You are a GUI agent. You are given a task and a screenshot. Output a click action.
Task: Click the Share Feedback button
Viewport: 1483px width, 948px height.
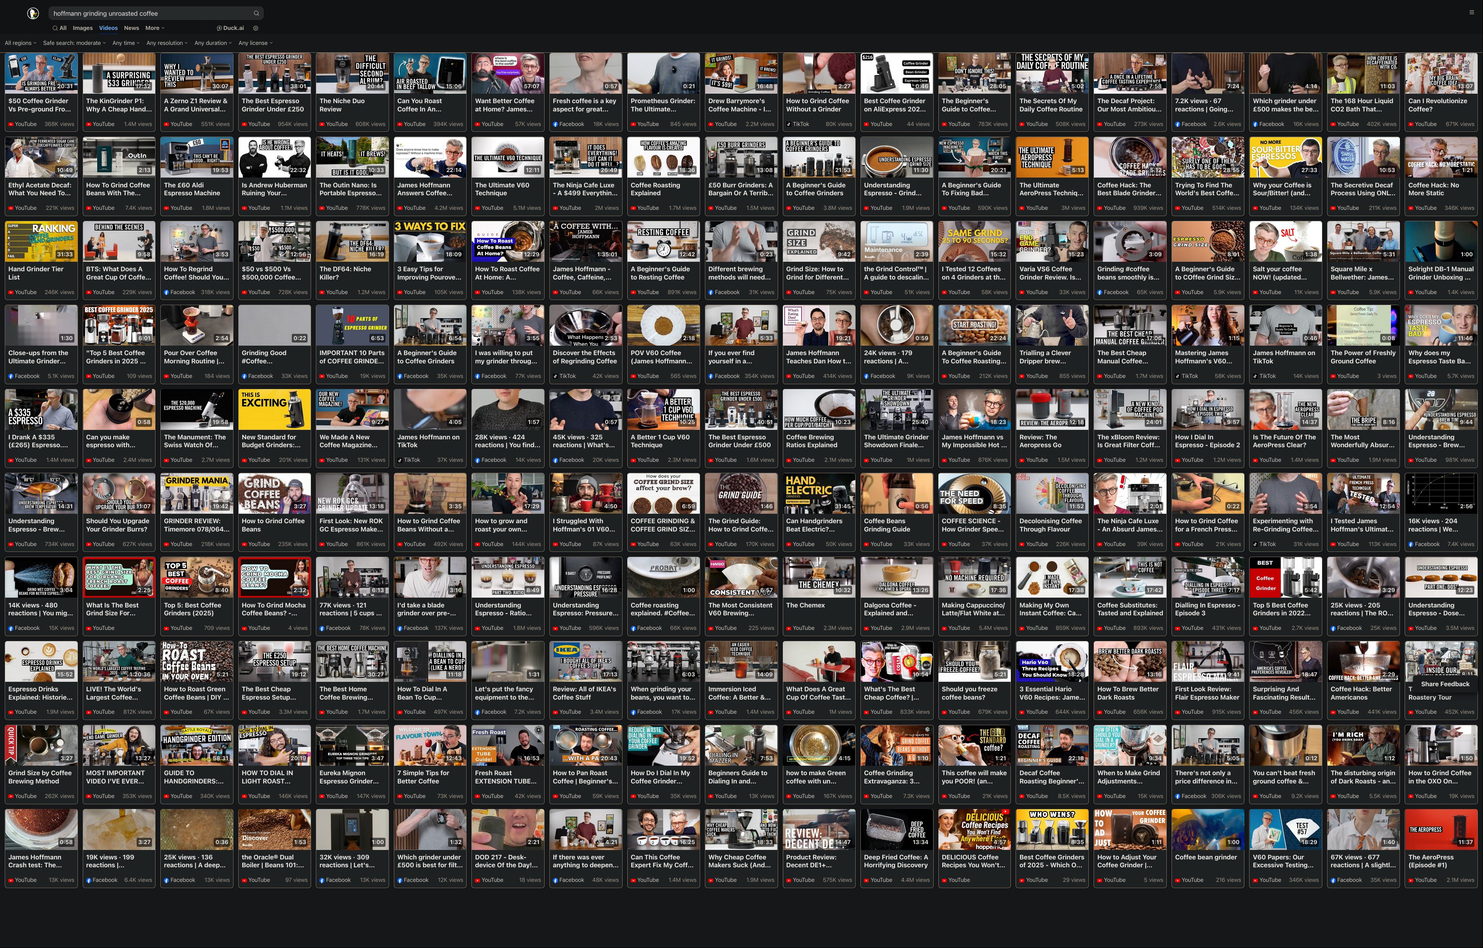[1445, 684]
